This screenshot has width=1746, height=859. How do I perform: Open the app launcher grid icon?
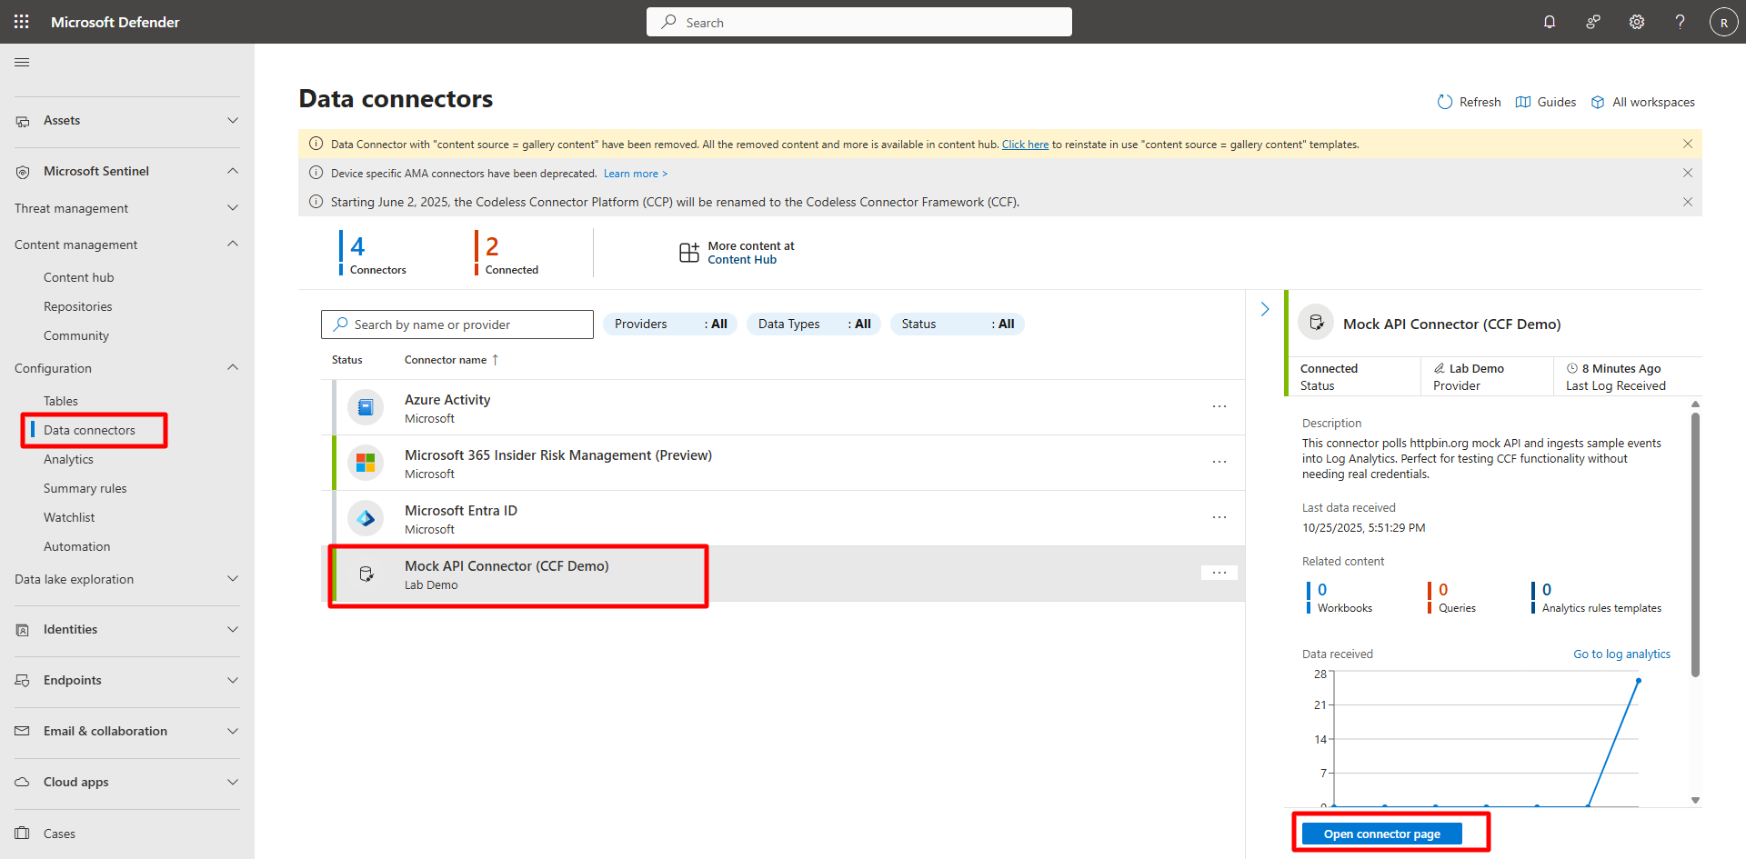pos(22,22)
